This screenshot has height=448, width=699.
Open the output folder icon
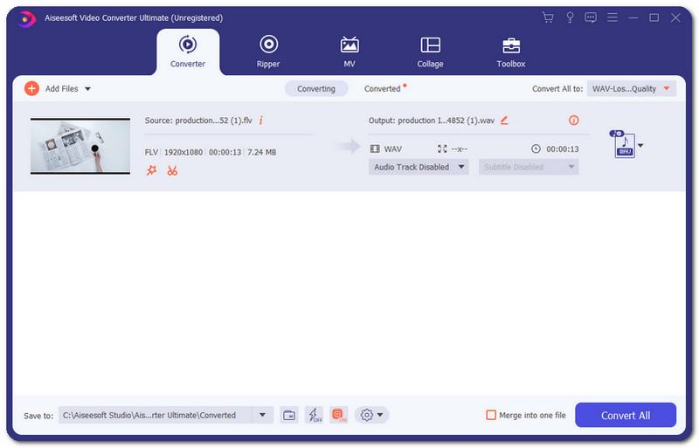(289, 415)
